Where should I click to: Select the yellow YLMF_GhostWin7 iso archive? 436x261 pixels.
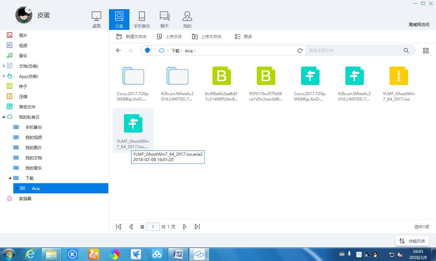point(399,76)
